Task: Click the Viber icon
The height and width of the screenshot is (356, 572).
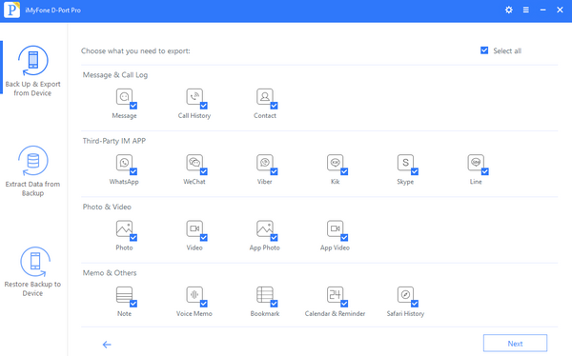Action: pyautogui.click(x=265, y=163)
